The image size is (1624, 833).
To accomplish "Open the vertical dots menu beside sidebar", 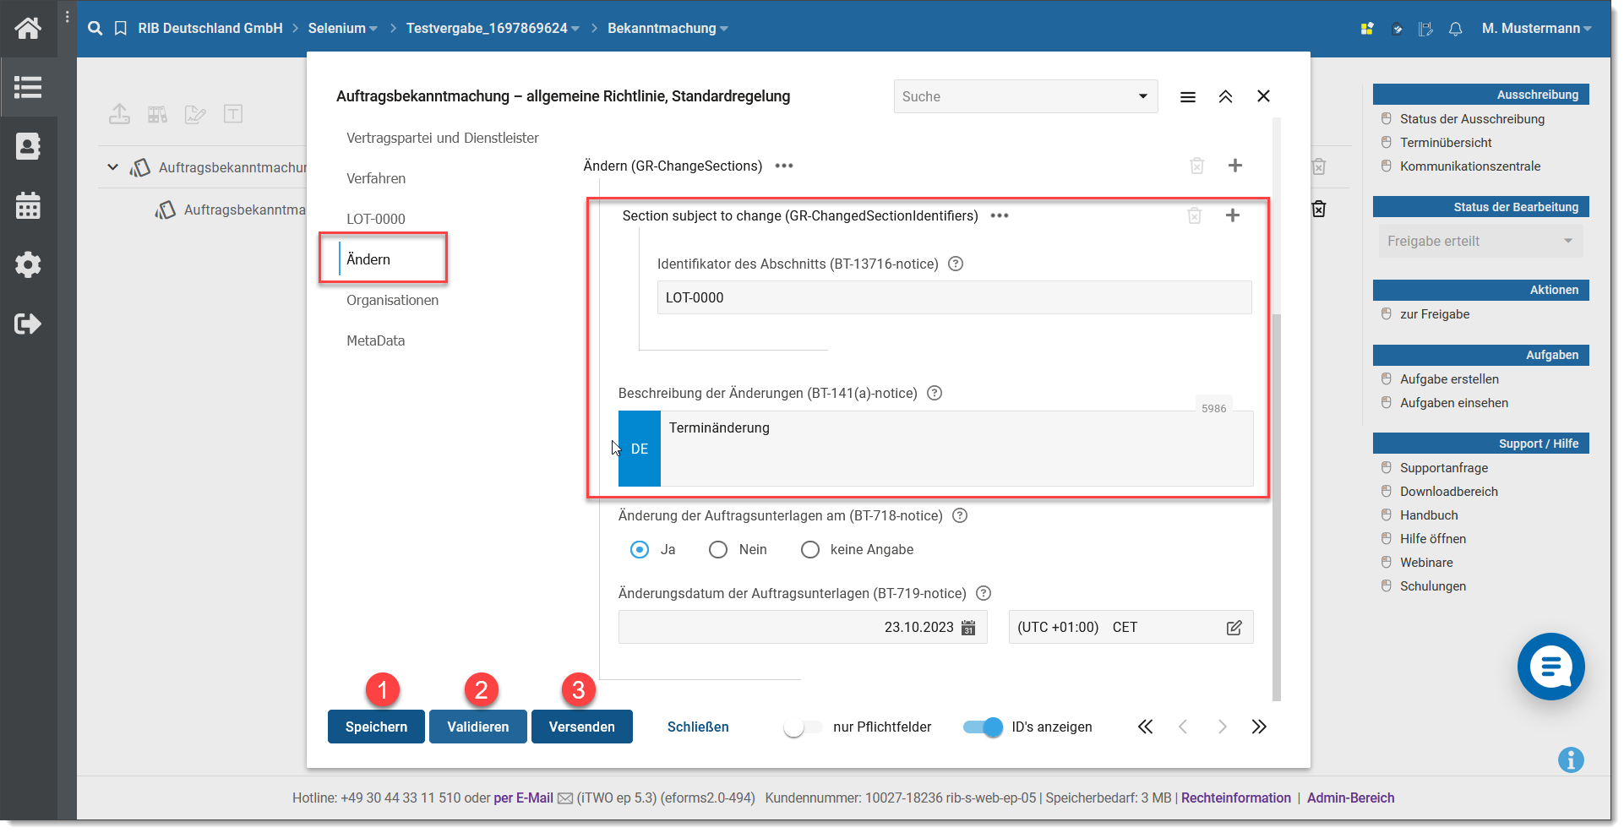I will click(67, 16).
